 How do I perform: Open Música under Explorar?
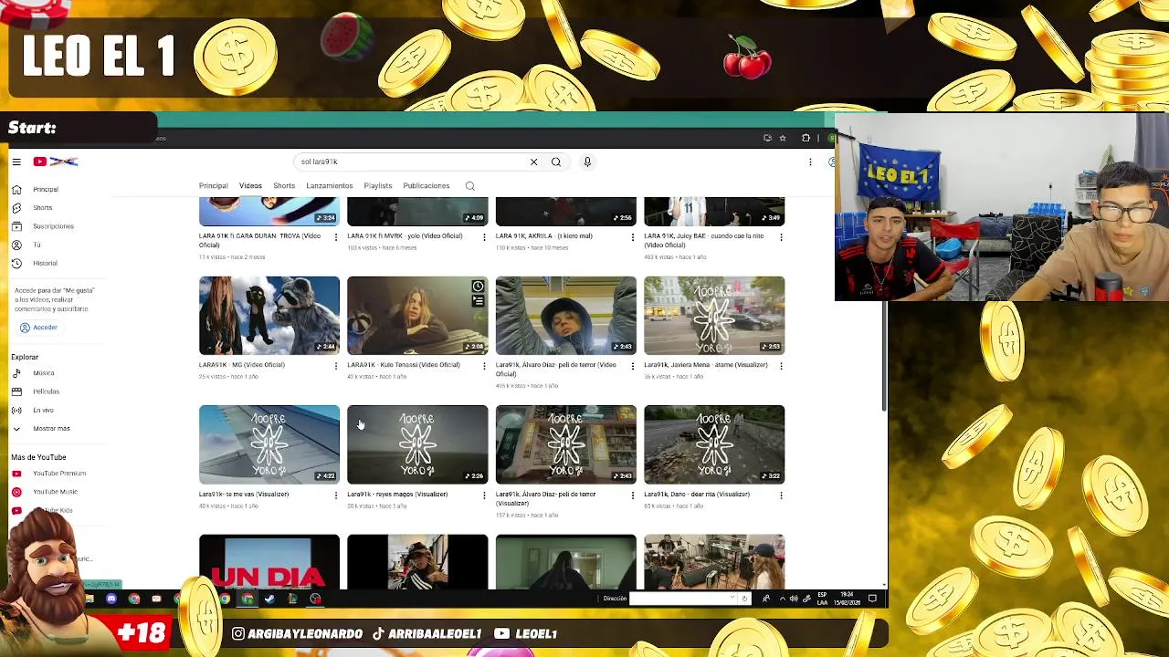pyautogui.click(x=44, y=373)
